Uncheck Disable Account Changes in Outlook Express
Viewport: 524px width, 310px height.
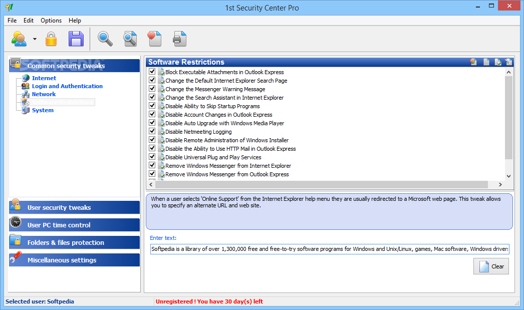coord(152,114)
